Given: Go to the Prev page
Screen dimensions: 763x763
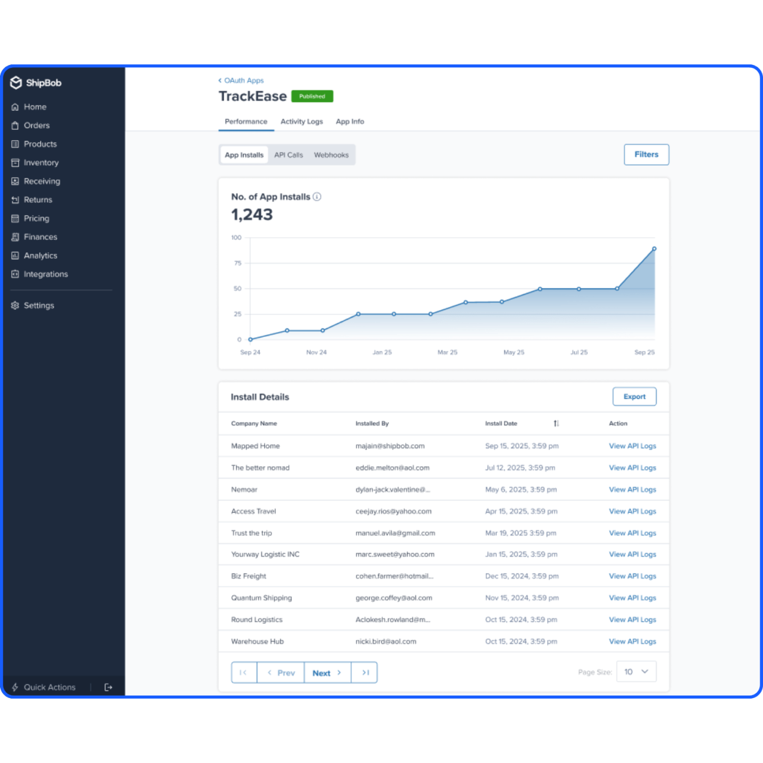Looking at the screenshot, I should tap(281, 672).
